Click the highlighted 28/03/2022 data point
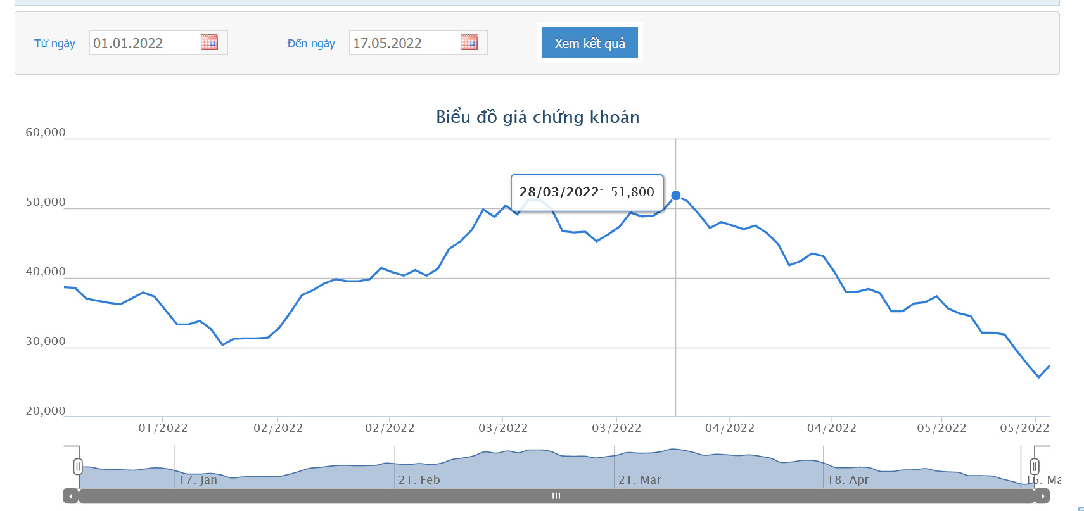 (x=676, y=196)
